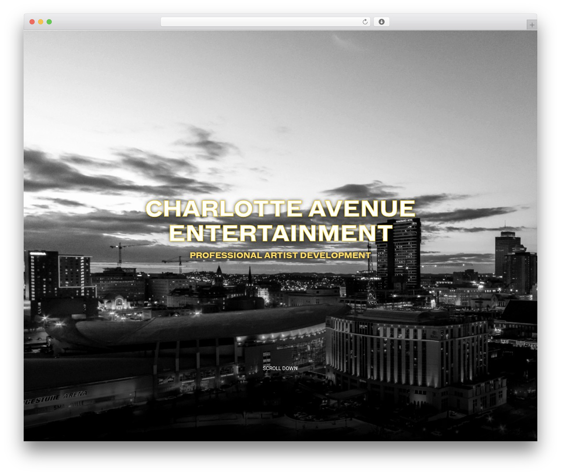Close the window with red button

click(32, 22)
